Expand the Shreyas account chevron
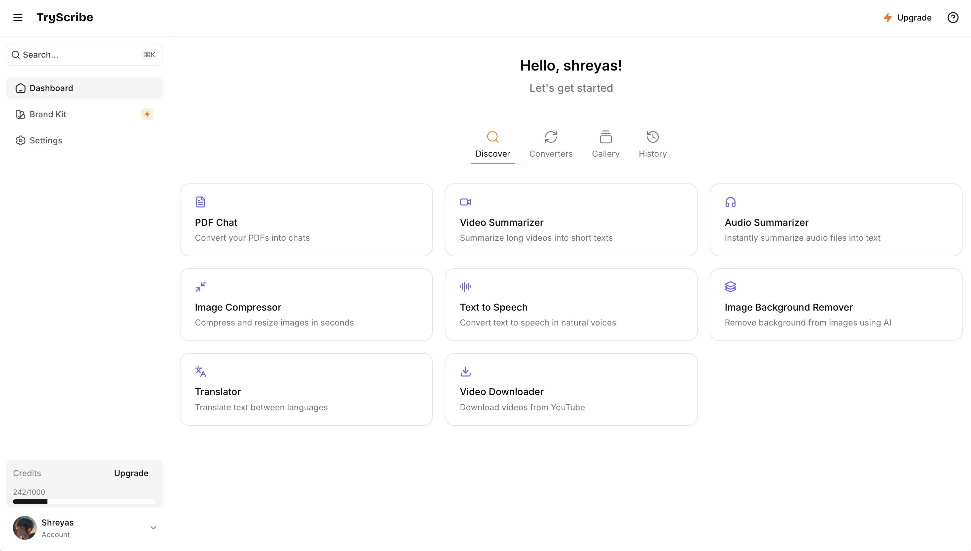The image size is (971, 551). tap(153, 527)
